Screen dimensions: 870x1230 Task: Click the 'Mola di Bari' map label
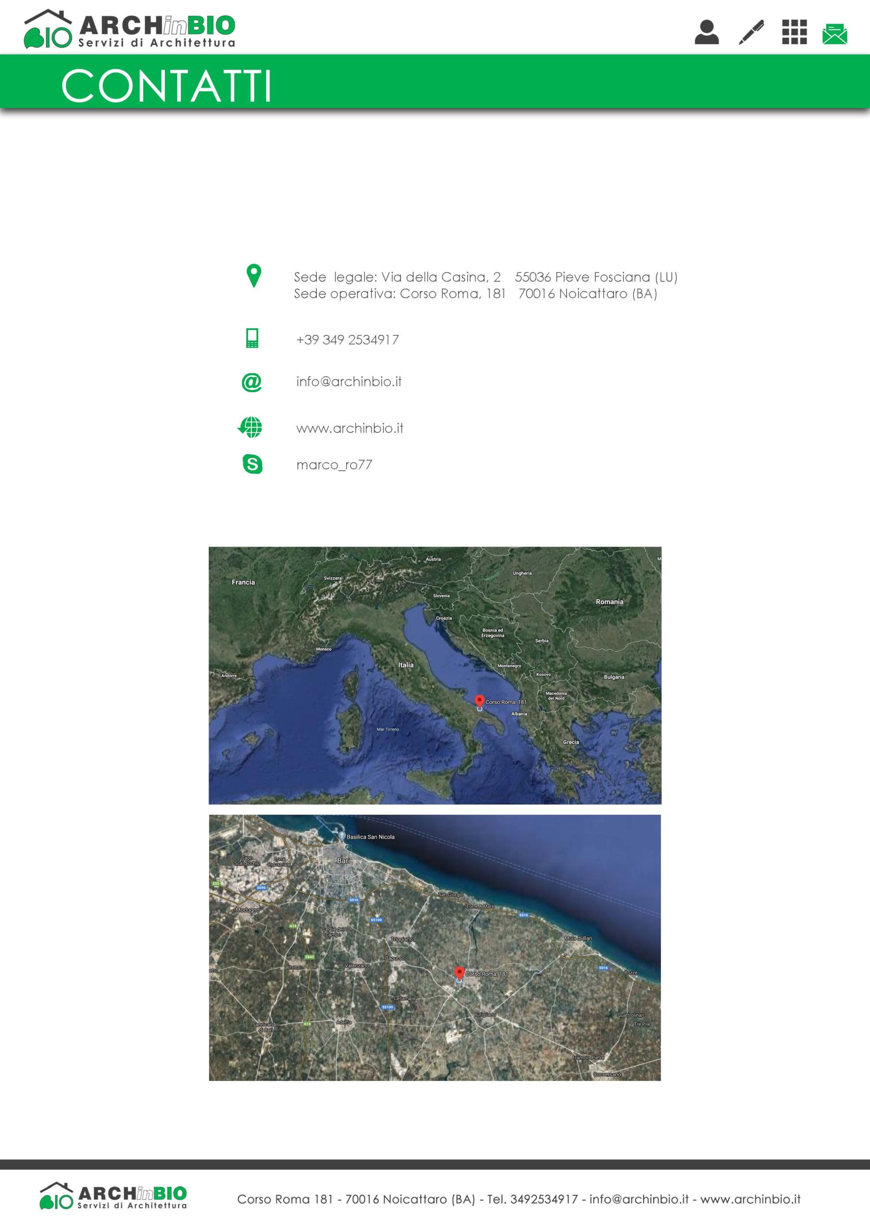tap(578, 938)
